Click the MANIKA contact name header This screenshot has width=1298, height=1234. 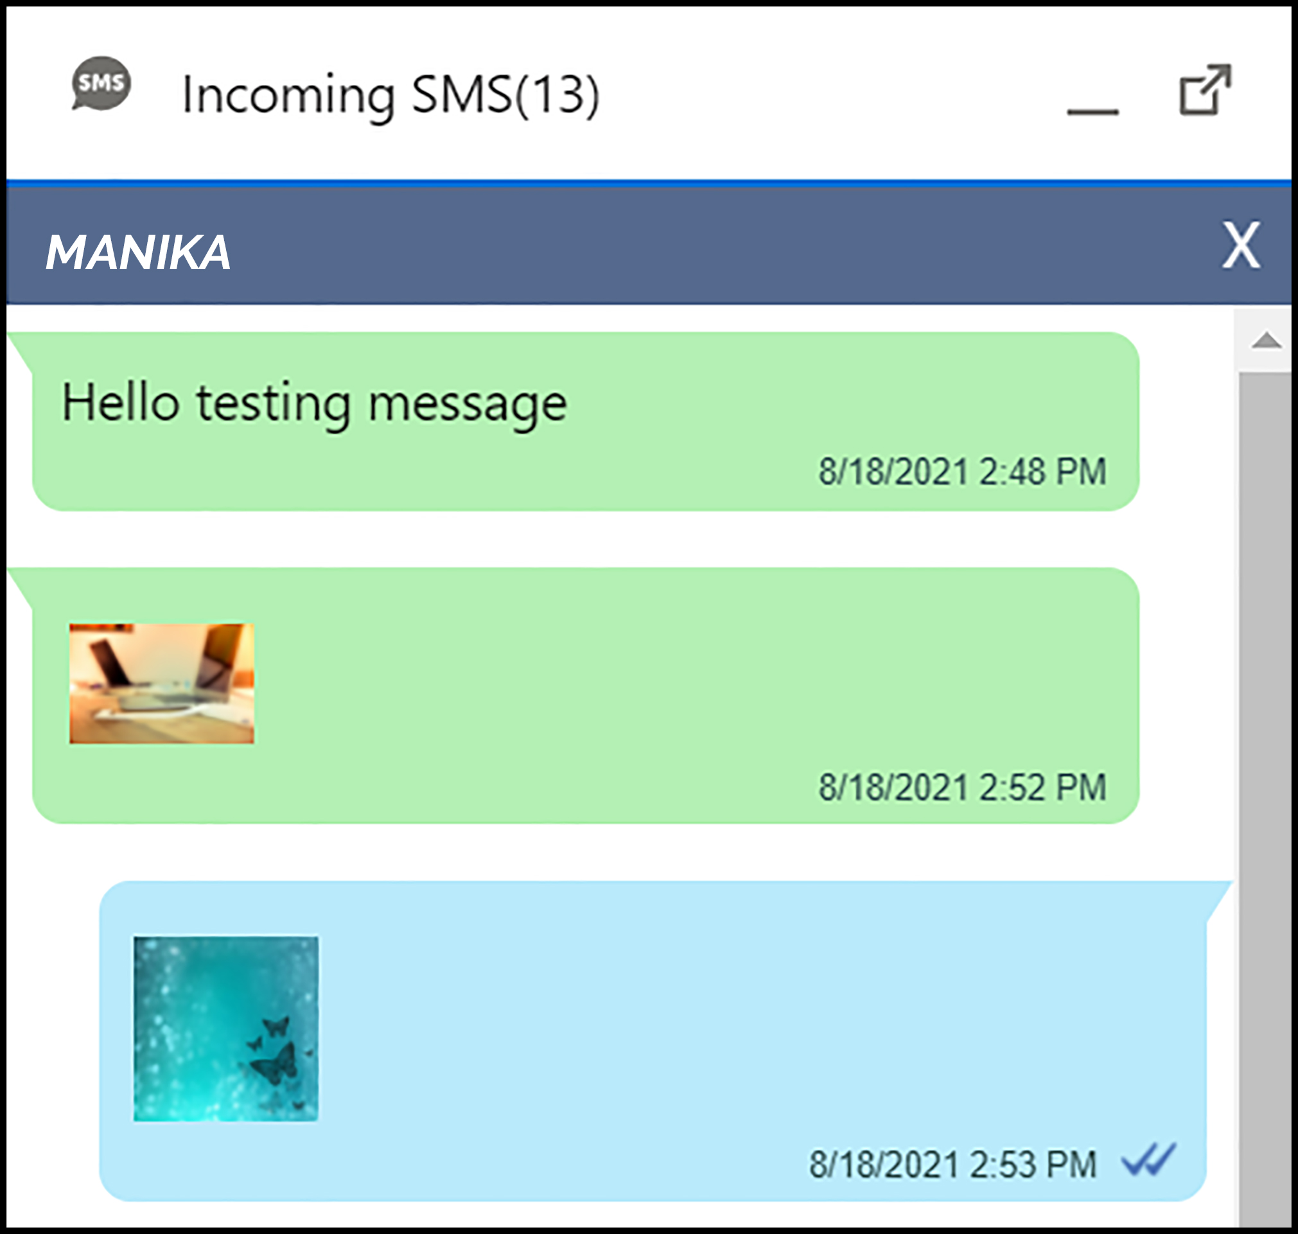138,252
